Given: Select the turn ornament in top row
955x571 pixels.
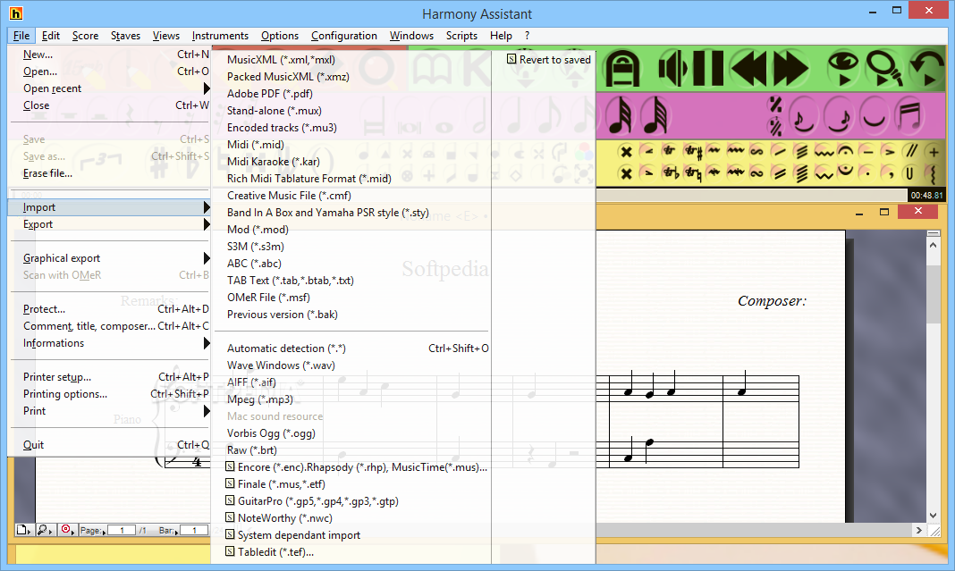Looking at the screenshot, I should 757,152.
